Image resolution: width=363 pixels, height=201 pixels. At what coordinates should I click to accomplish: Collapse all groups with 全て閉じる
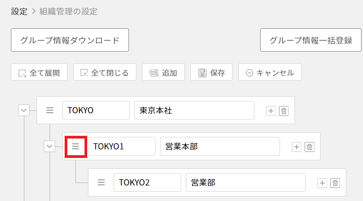(104, 73)
